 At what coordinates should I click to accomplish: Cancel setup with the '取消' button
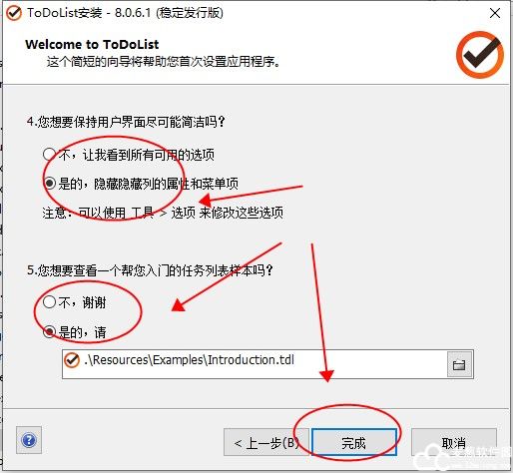(x=454, y=442)
